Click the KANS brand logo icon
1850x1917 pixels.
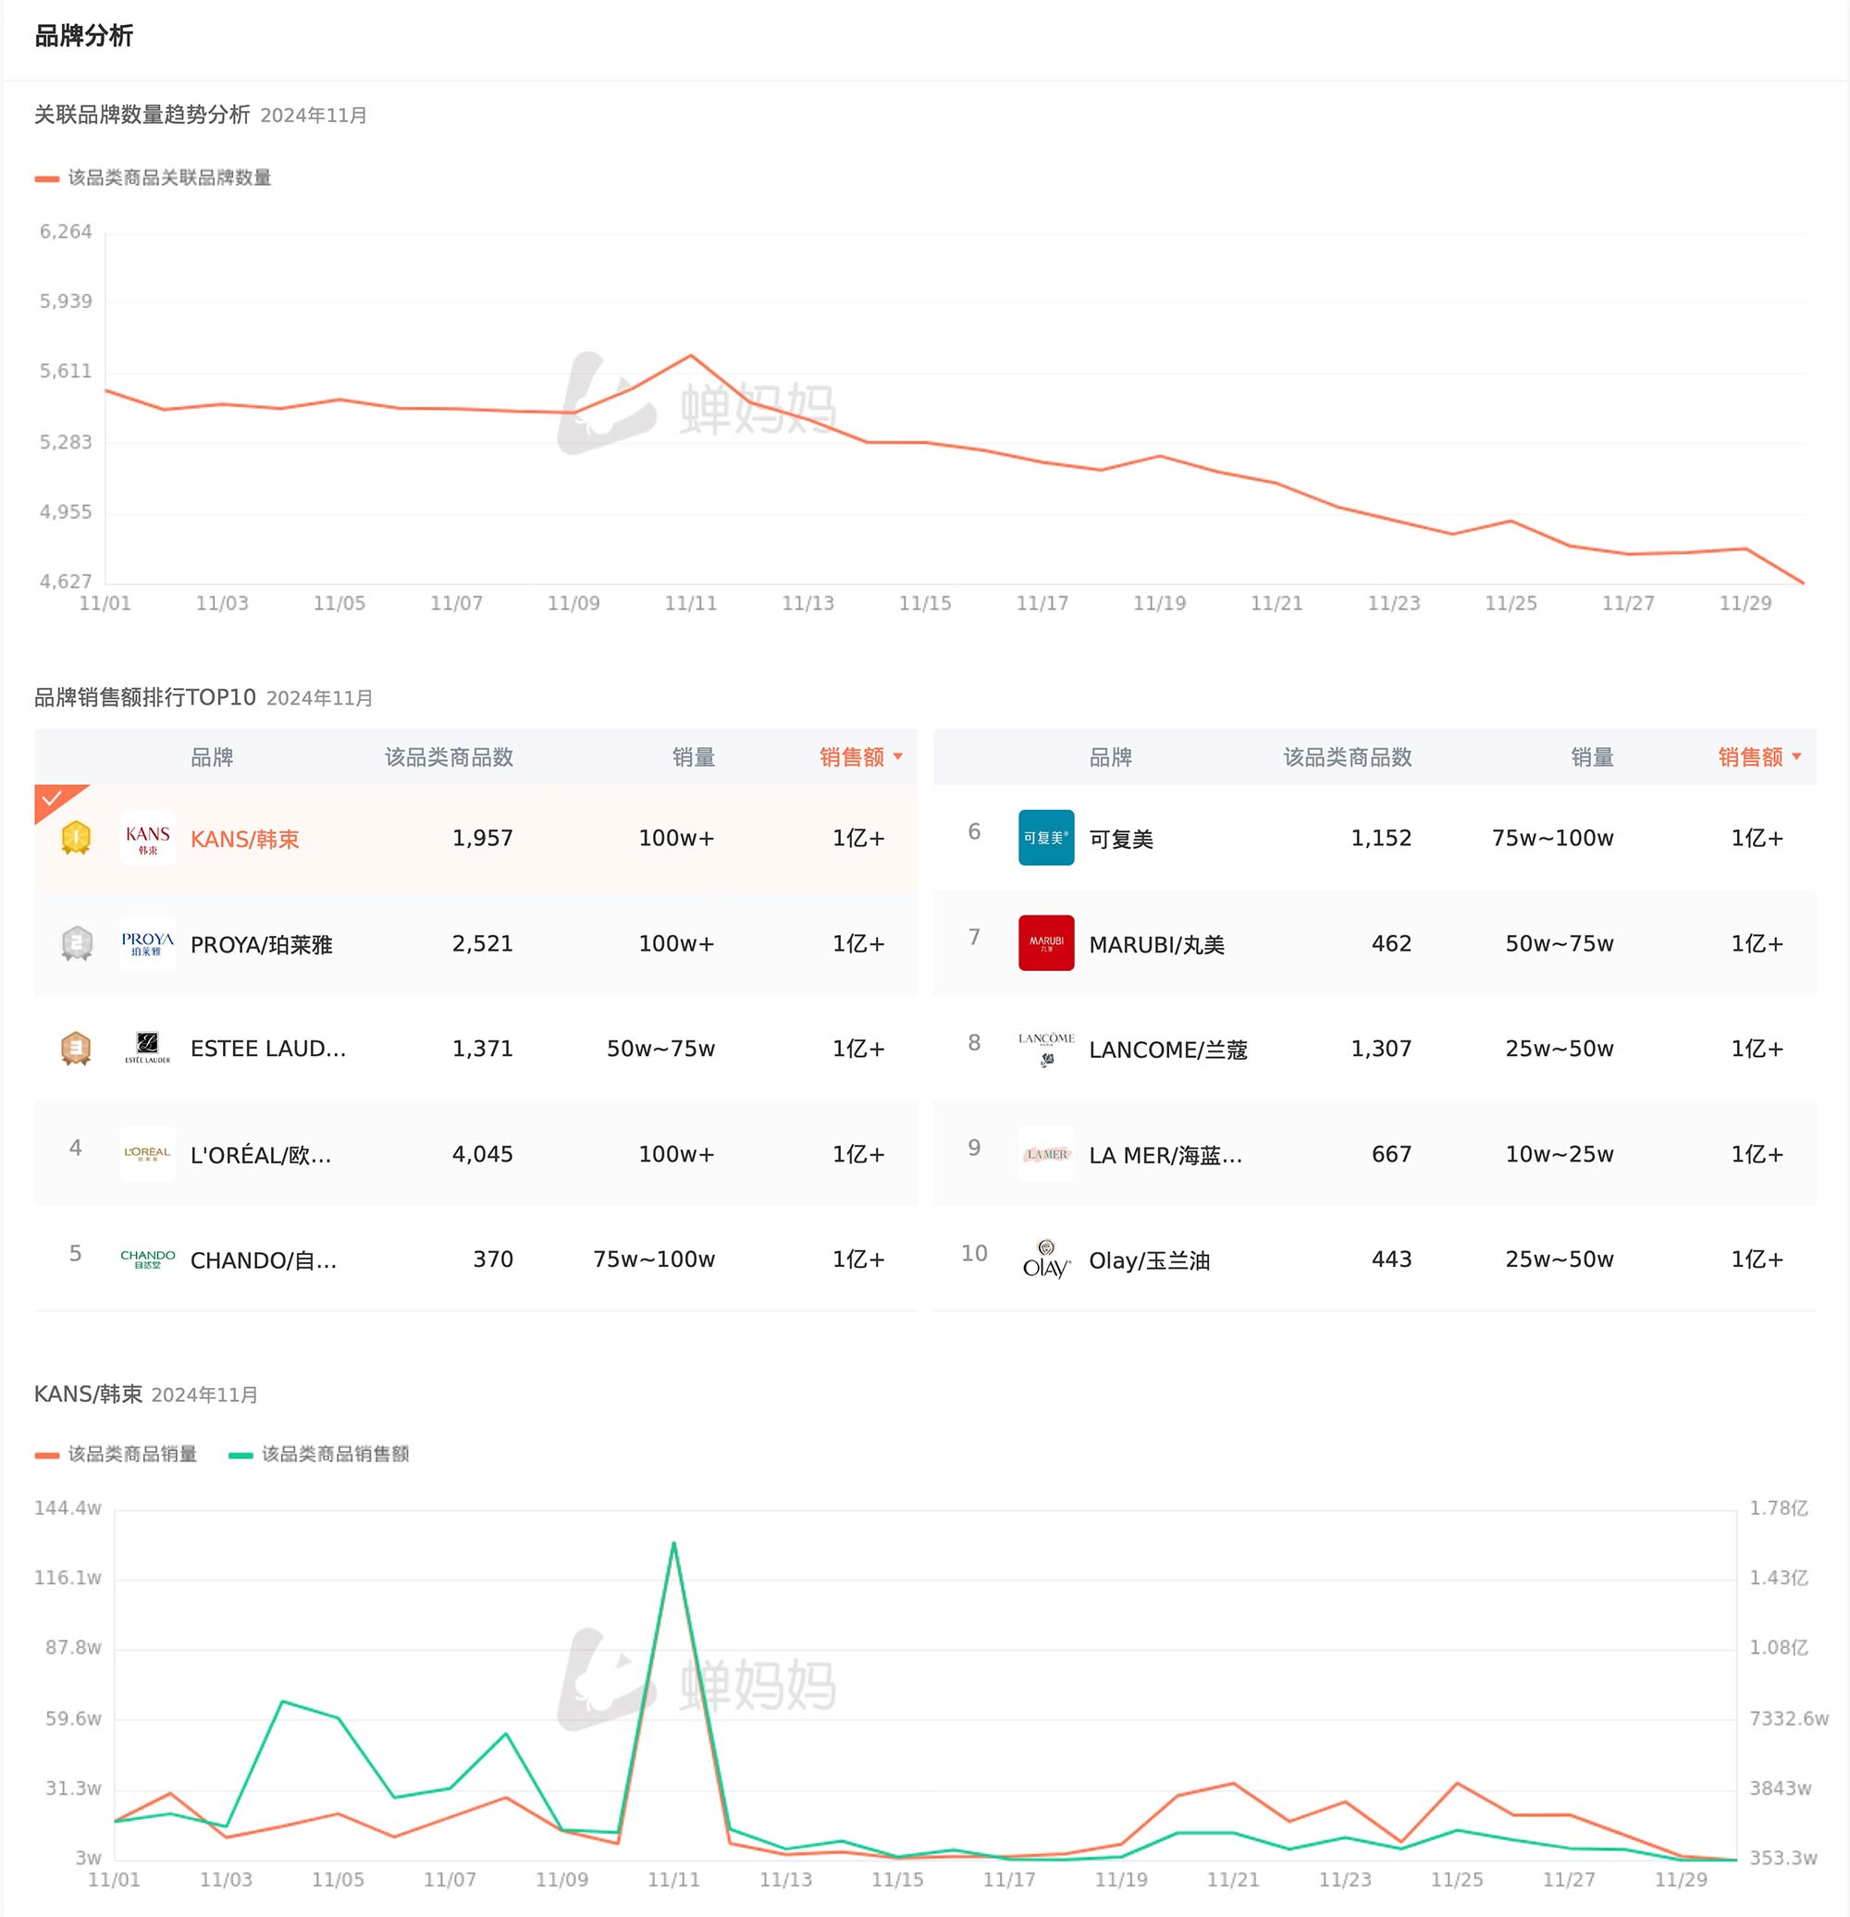148,837
